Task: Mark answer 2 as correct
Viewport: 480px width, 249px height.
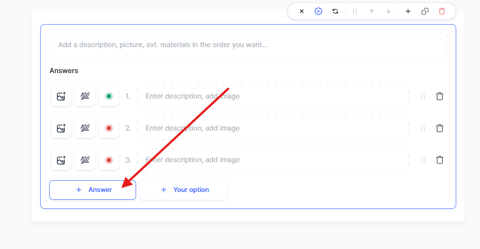Action: click(x=109, y=128)
